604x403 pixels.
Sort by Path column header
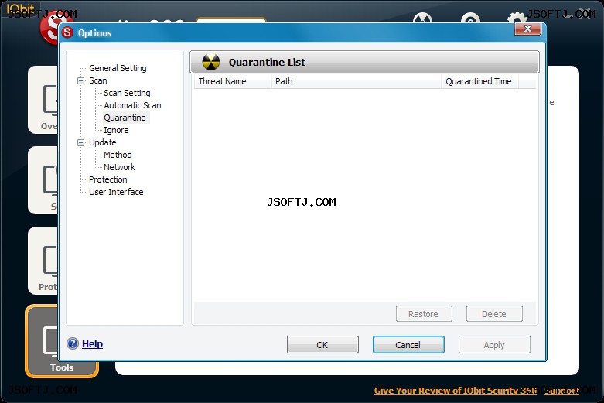(x=357, y=81)
